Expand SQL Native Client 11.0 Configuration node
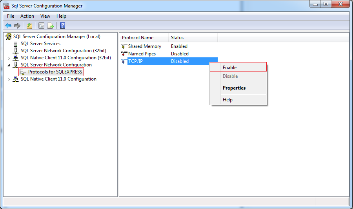The width and height of the screenshot is (353, 209). point(9,79)
